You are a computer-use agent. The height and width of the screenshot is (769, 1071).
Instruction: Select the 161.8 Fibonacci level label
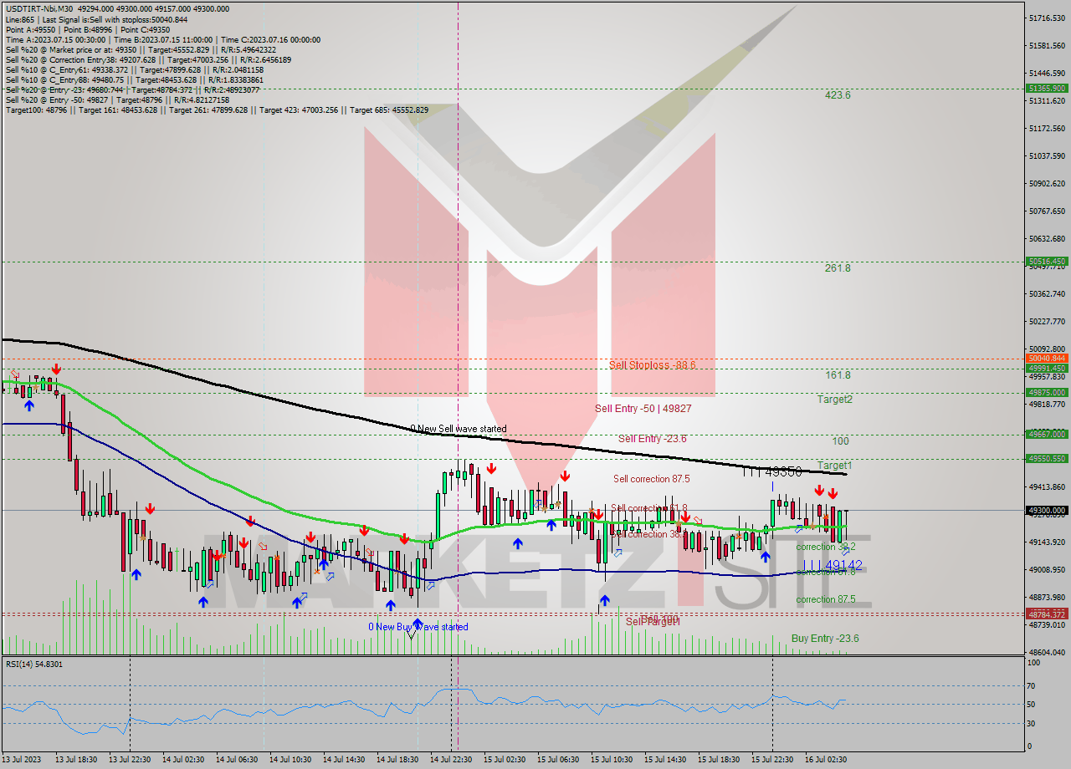pyautogui.click(x=838, y=375)
